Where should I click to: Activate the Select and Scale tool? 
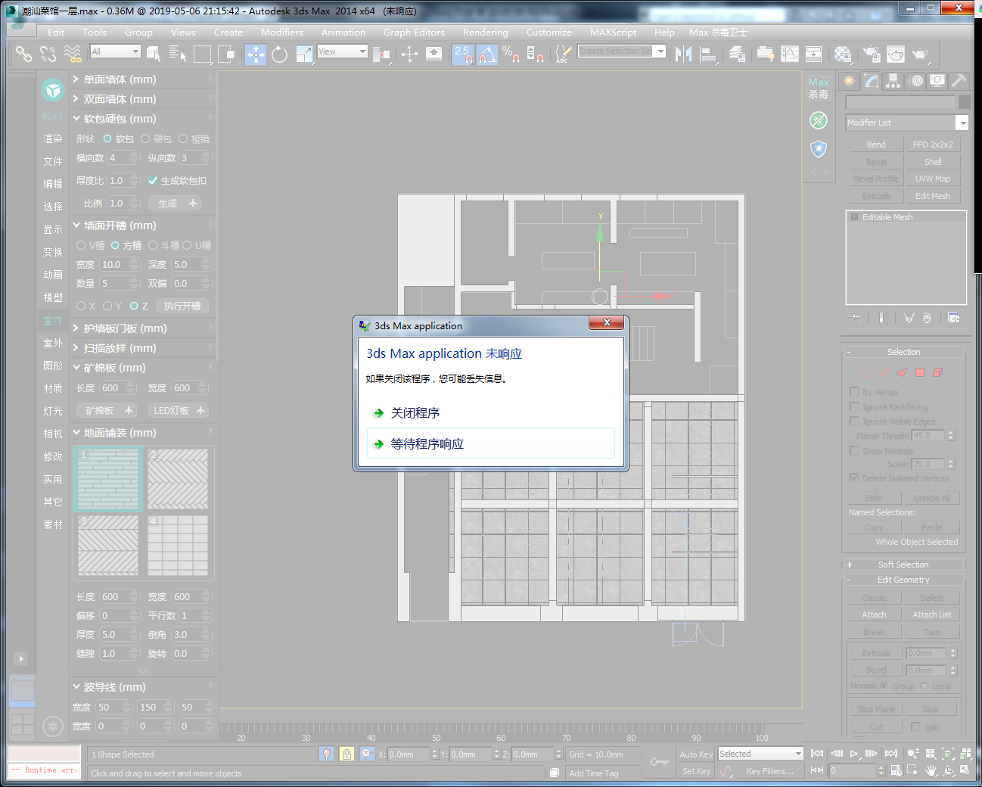(304, 54)
